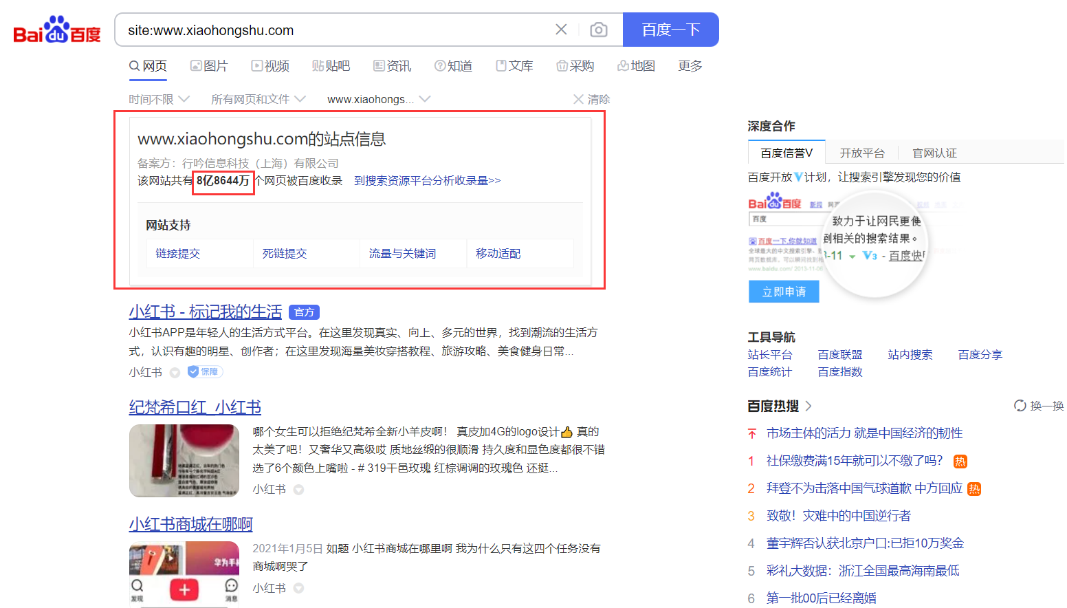Click the 纪梵希 lipstick result thumbnail

184,461
